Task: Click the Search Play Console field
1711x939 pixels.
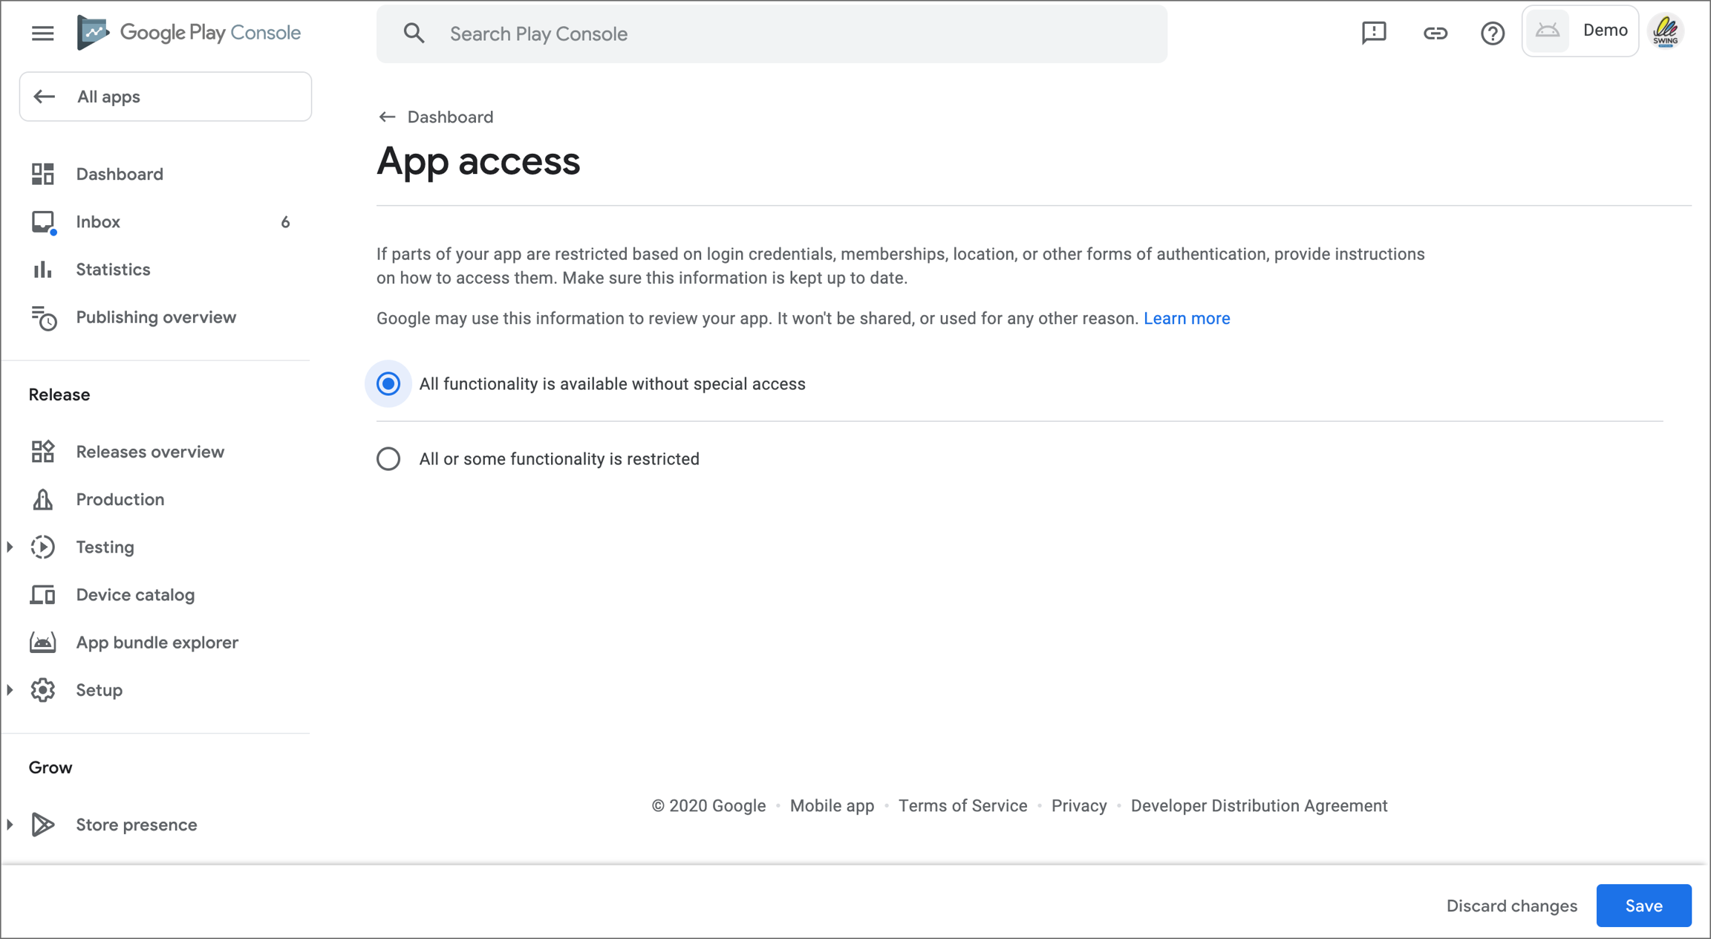Action: pyautogui.click(x=772, y=34)
